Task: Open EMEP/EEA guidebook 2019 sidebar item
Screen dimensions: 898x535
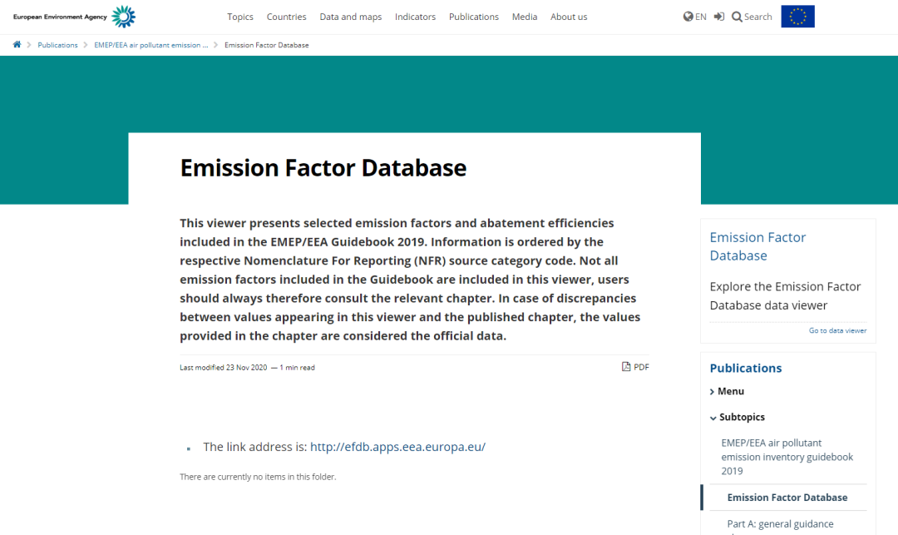Action: pos(787,457)
